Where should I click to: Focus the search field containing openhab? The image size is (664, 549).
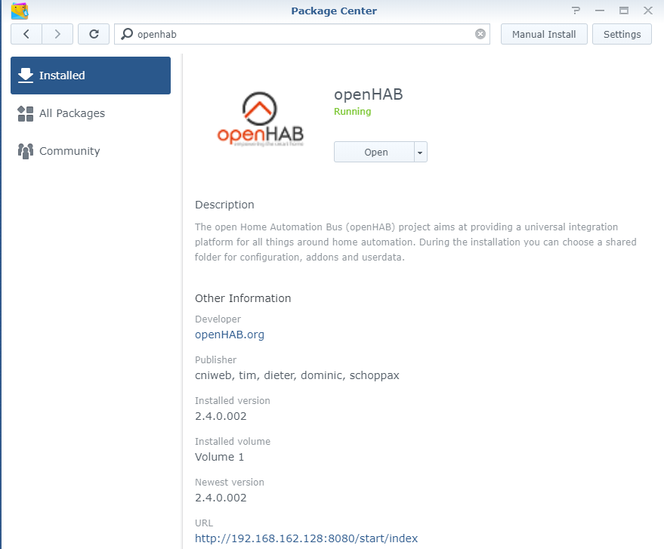coord(302,34)
